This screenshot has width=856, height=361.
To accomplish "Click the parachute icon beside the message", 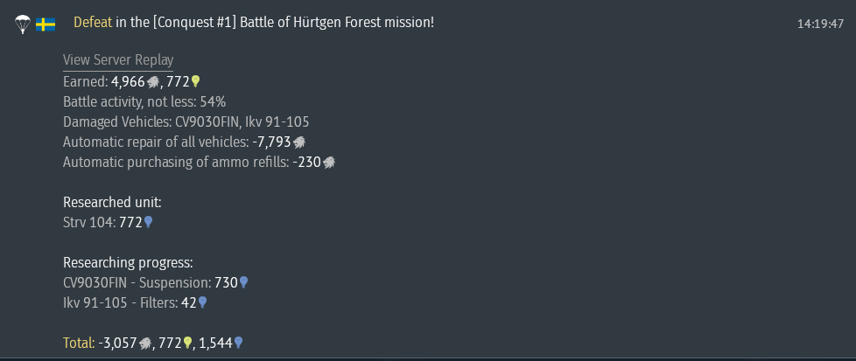I will 23,24.
